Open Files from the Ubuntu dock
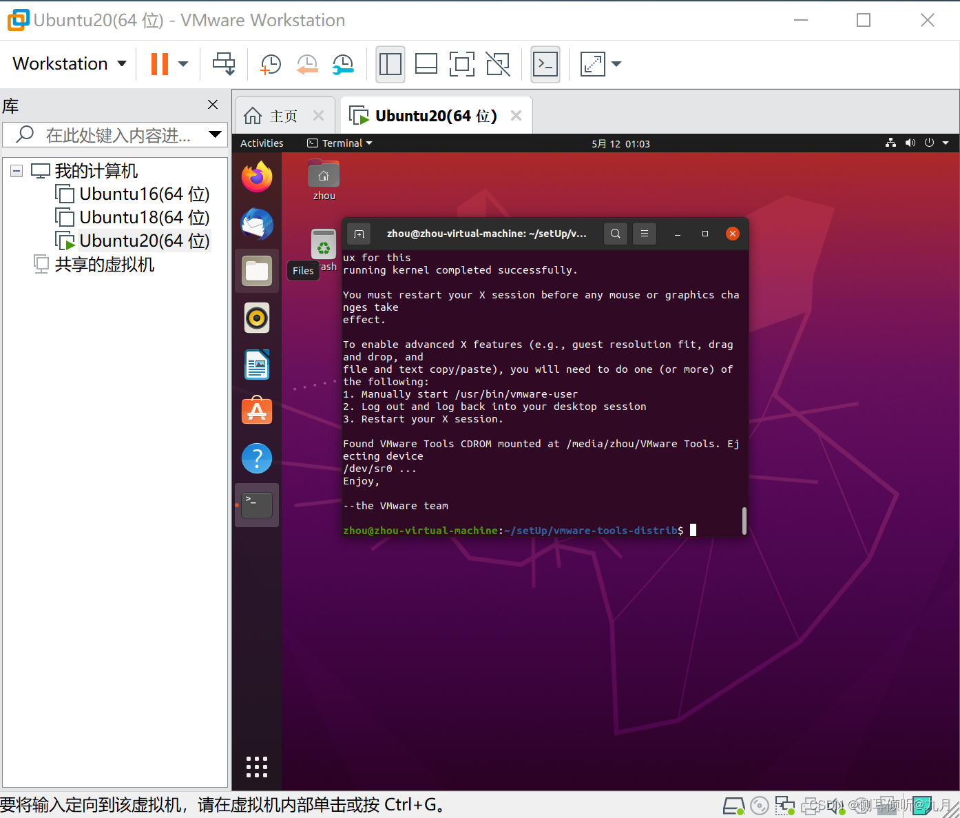The height and width of the screenshot is (818, 960). pos(257,271)
